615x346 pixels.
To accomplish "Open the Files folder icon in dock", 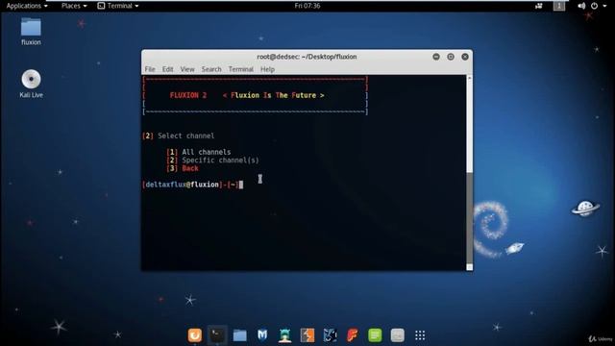I will (239, 335).
